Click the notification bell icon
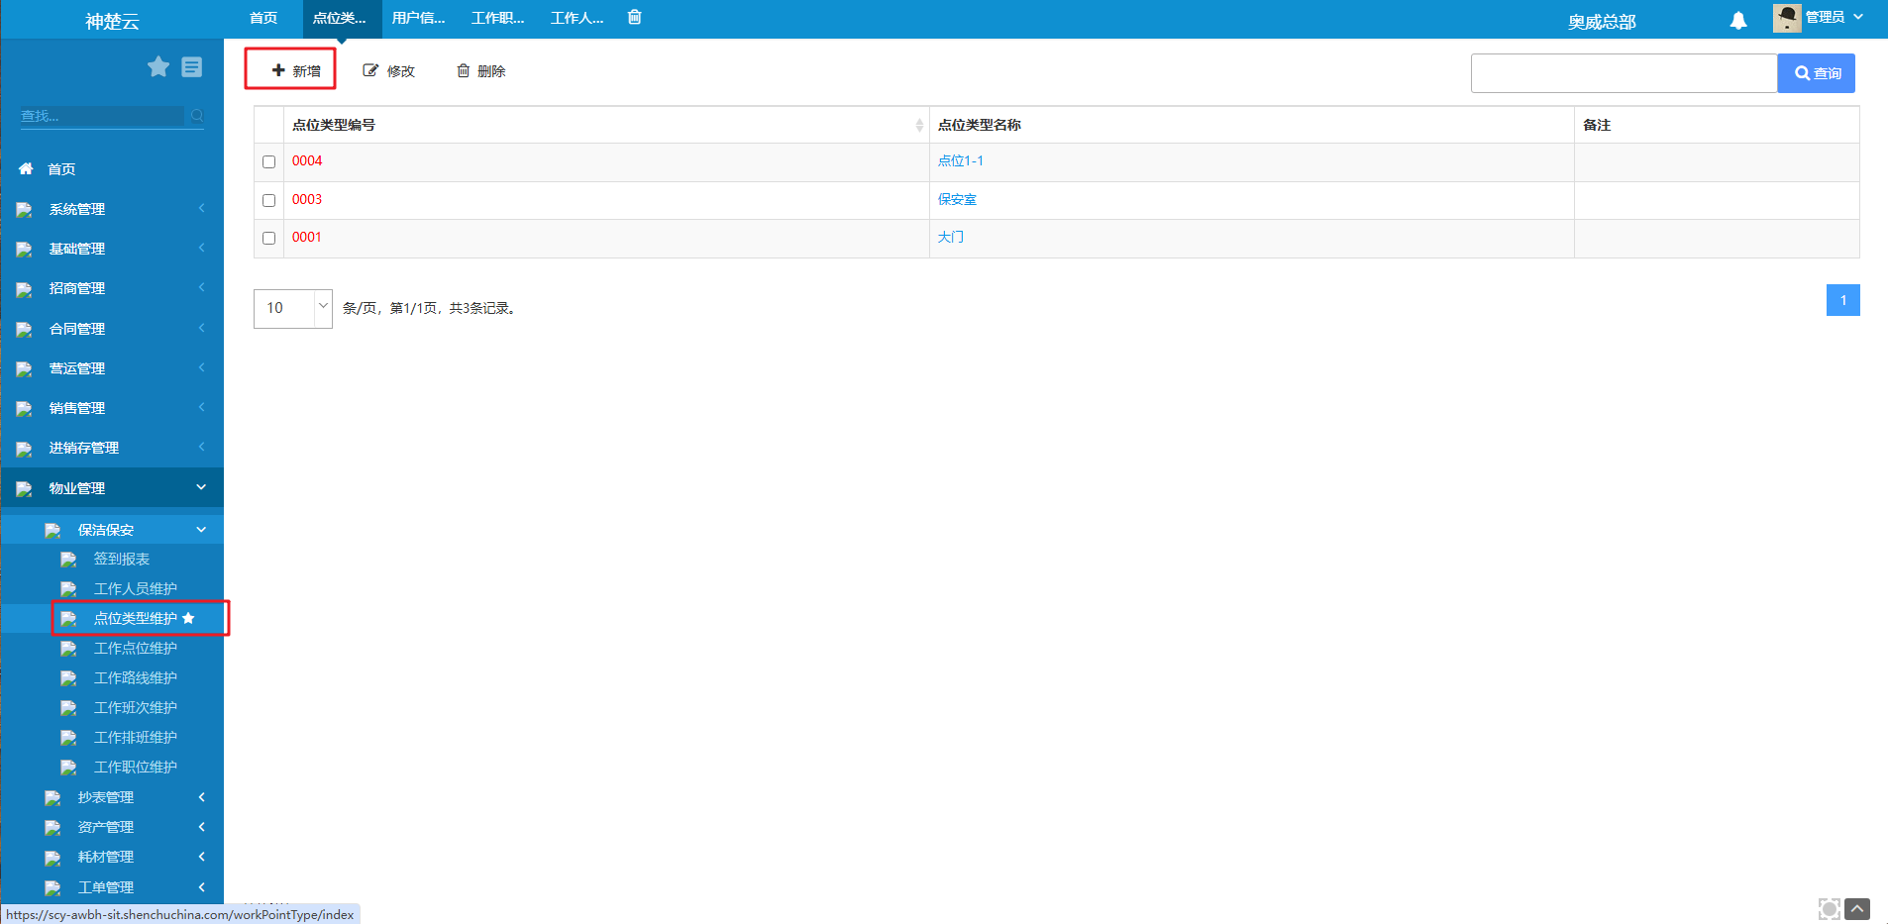Viewport: 1888px width, 924px height. click(x=1737, y=20)
